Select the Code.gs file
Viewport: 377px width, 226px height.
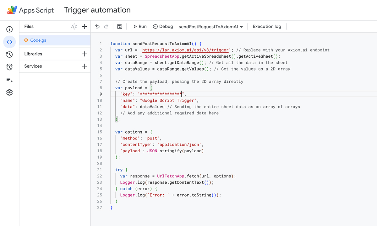55,40
